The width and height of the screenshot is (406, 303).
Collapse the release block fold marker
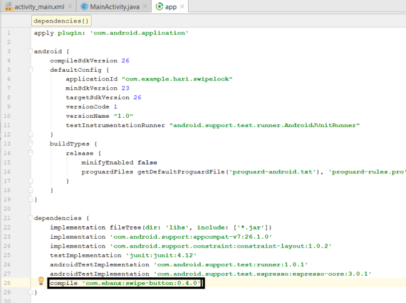pos(31,153)
